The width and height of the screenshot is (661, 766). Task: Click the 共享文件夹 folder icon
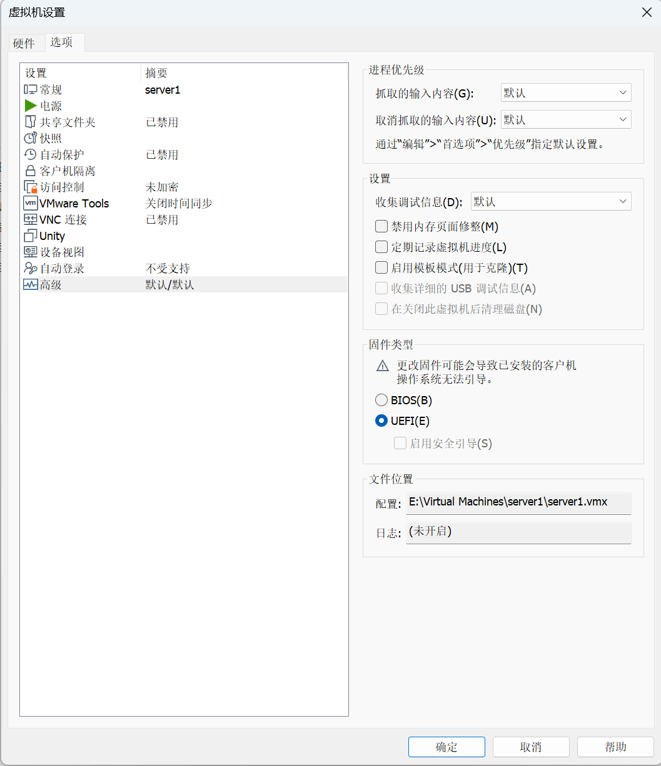pos(31,122)
